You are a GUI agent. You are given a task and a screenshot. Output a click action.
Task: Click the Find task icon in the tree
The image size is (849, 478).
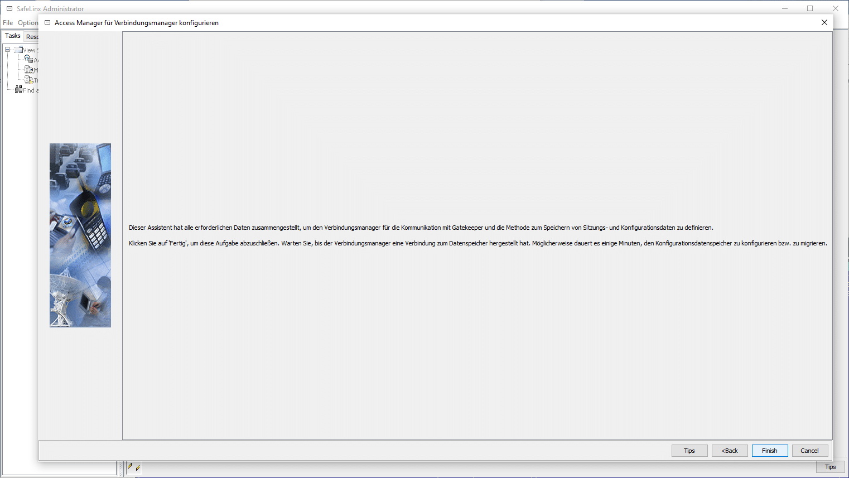(18, 90)
